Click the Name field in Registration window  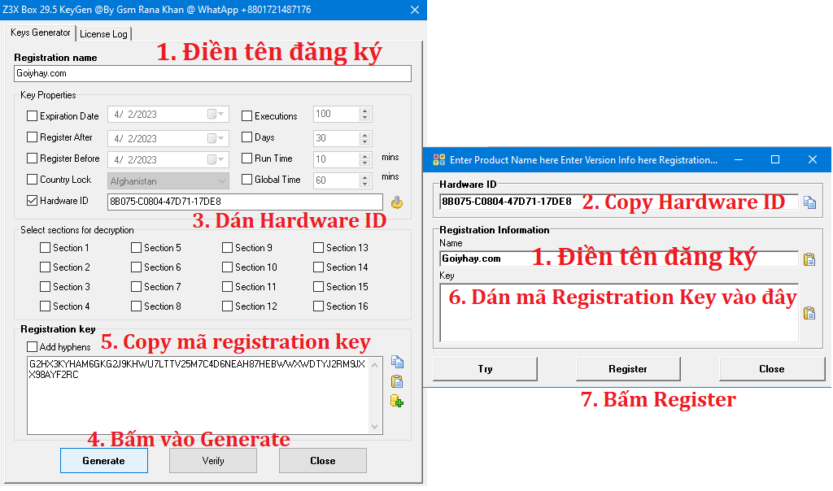tap(619, 259)
